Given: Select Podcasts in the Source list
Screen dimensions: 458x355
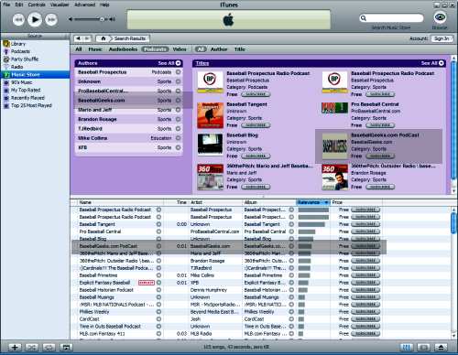Looking at the screenshot, I should (20, 51).
